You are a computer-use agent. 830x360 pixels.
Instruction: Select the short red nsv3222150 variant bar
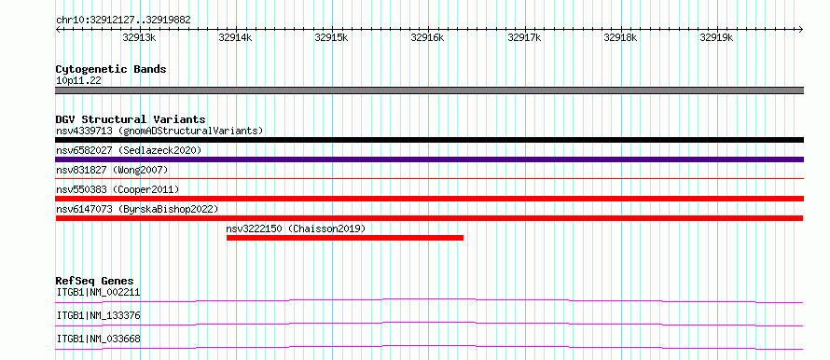[x=345, y=238]
